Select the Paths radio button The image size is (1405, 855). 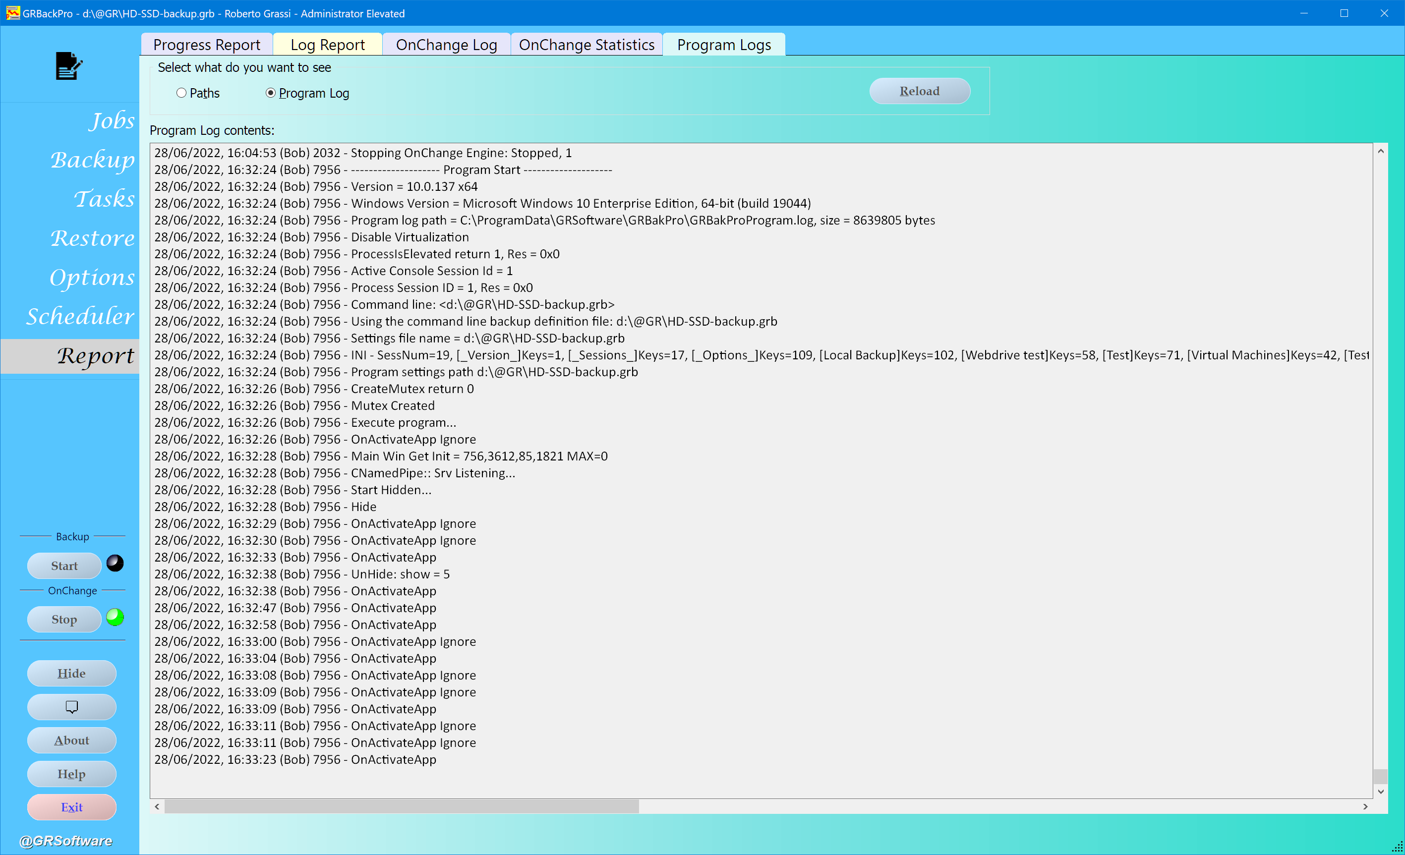(x=181, y=93)
